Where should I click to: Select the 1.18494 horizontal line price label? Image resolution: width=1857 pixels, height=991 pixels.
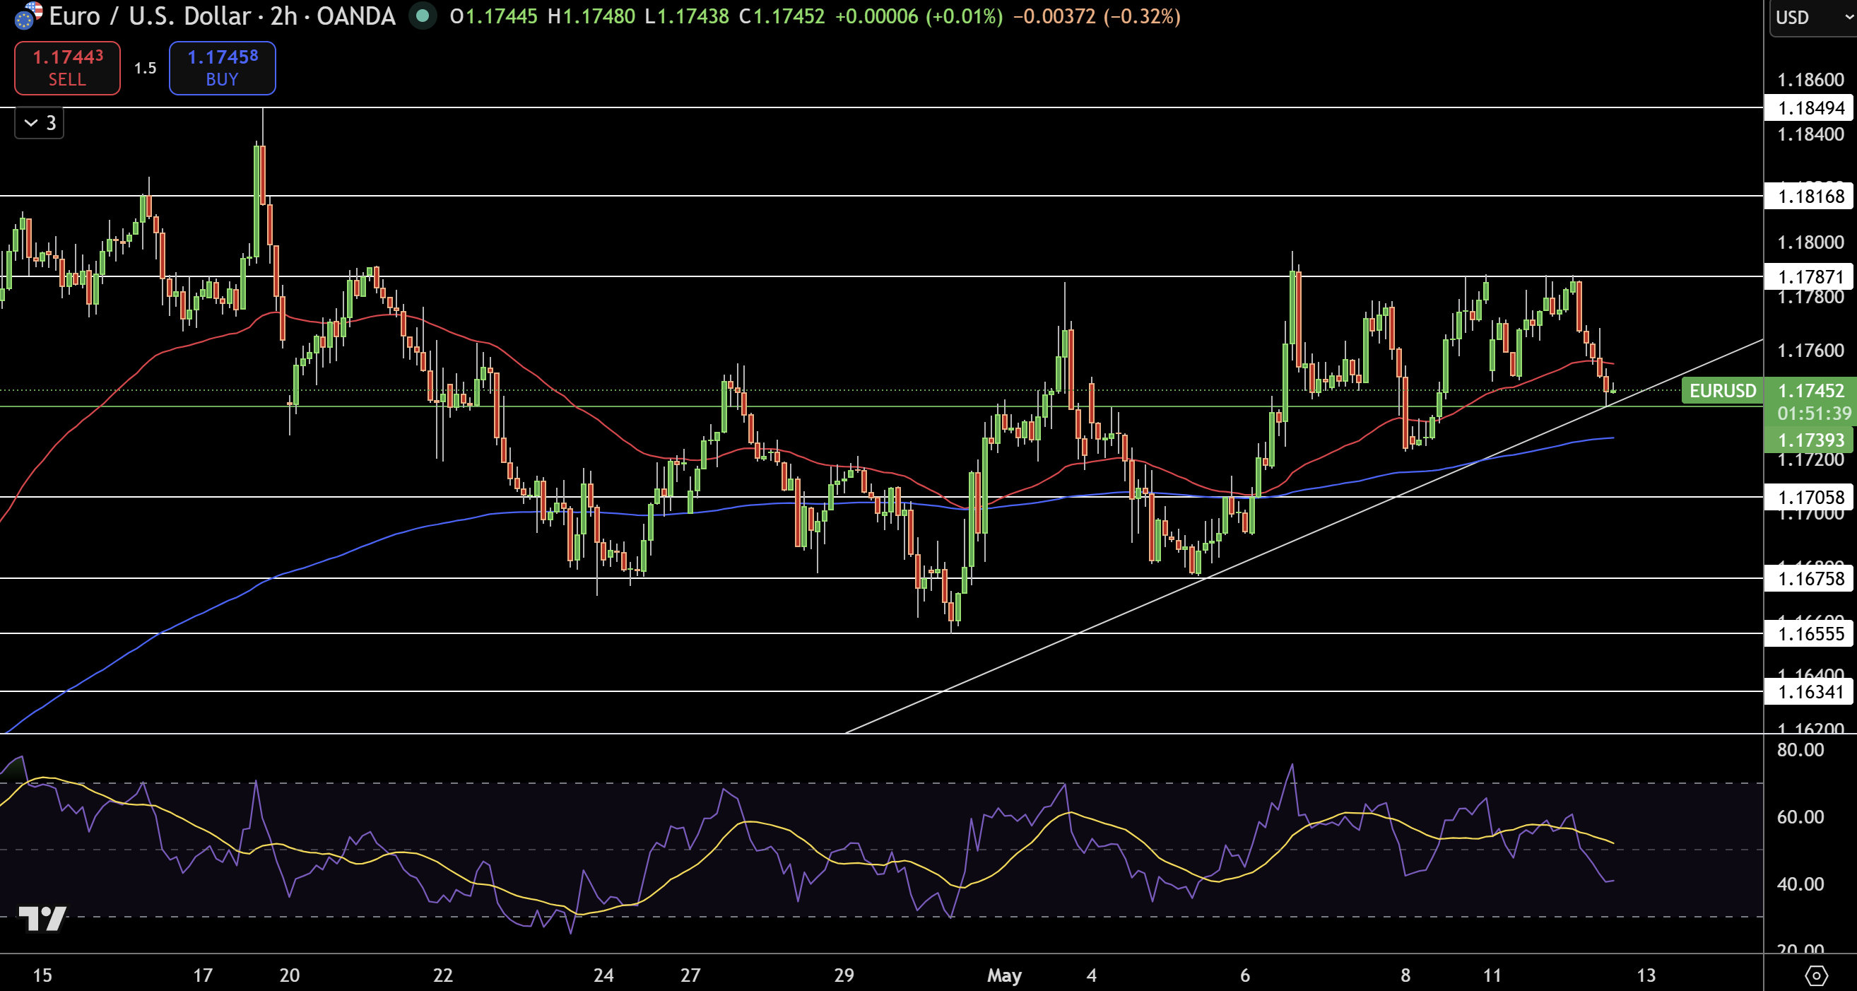coord(1808,108)
